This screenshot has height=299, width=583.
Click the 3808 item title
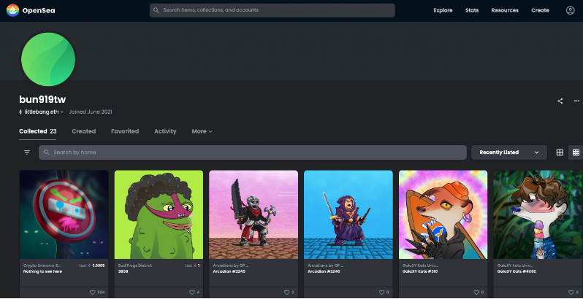(123, 271)
